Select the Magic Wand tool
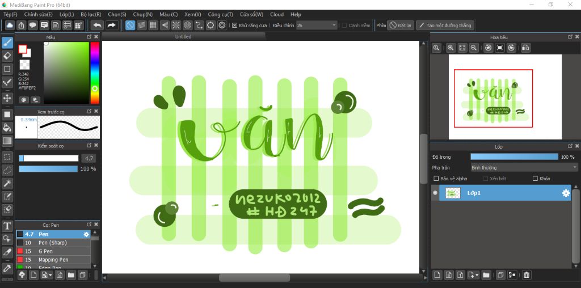 coord(7,183)
